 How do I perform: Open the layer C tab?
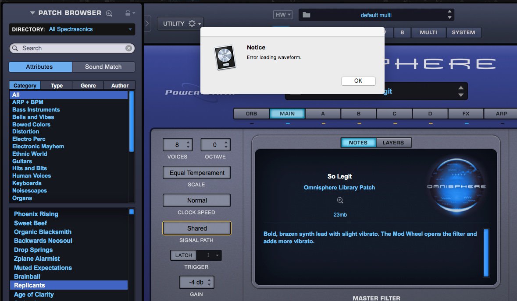(x=394, y=113)
